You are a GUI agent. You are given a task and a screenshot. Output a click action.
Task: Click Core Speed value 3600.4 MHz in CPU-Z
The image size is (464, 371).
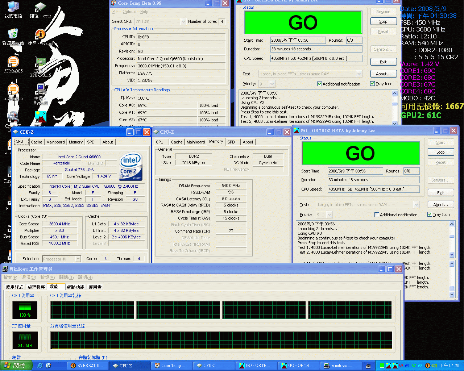point(59,224)
